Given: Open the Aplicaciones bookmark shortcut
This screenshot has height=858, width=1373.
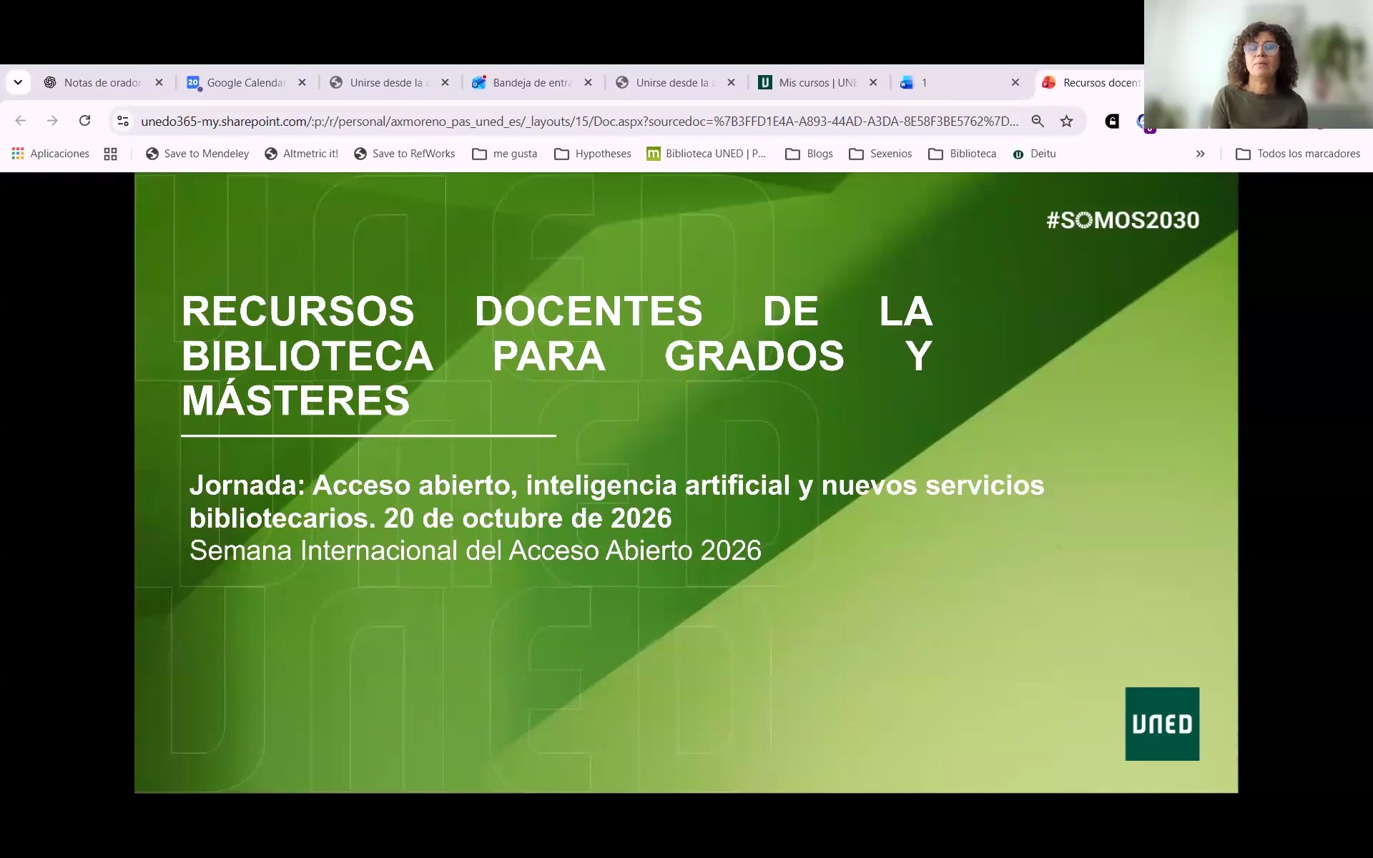Looking at the screenshot, I should [51, 154].
